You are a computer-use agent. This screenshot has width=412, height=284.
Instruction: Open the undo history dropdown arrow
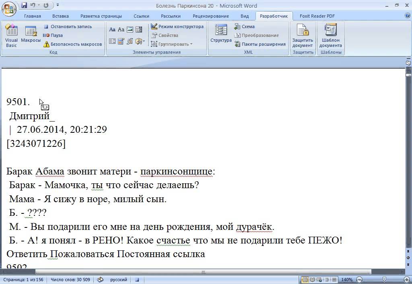pyautogui.click(x=39, y=5)
